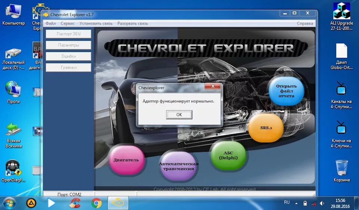This screenshot has height=210, width=359.
Task: Click the Компьютер desktop icon
Action: (13, 15)
